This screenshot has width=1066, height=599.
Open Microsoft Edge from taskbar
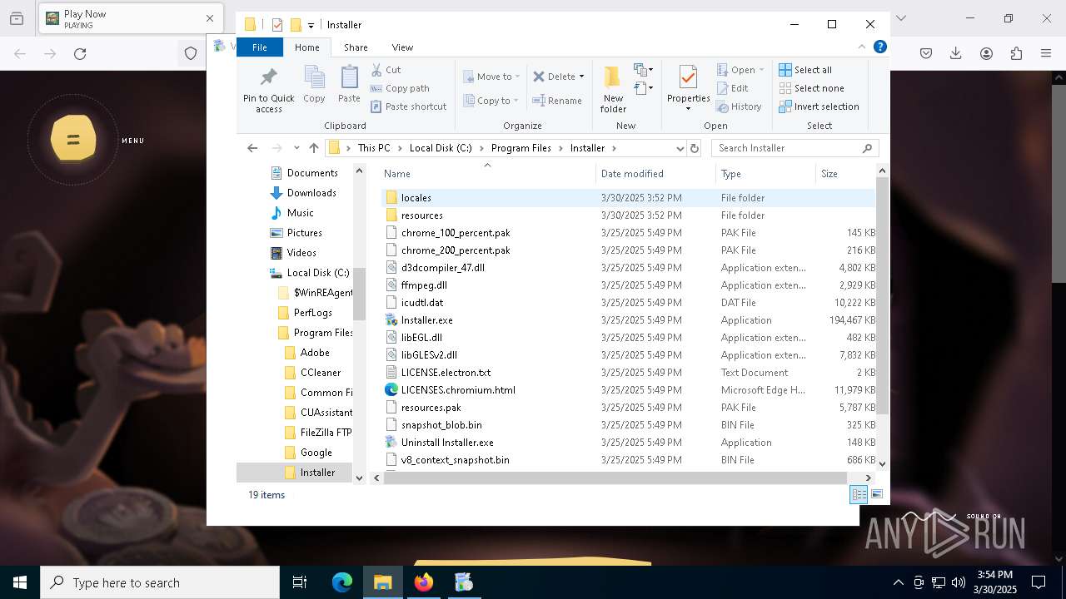(x=342, y=582)
